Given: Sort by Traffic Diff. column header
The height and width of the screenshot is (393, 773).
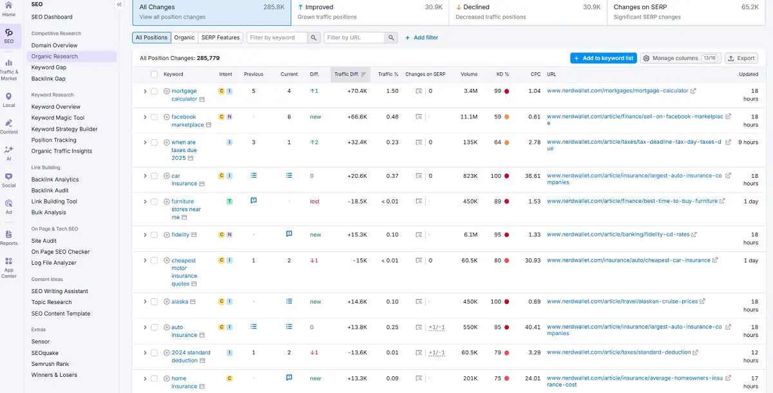Looking at the screenshot, I should [x=349, y=74].
